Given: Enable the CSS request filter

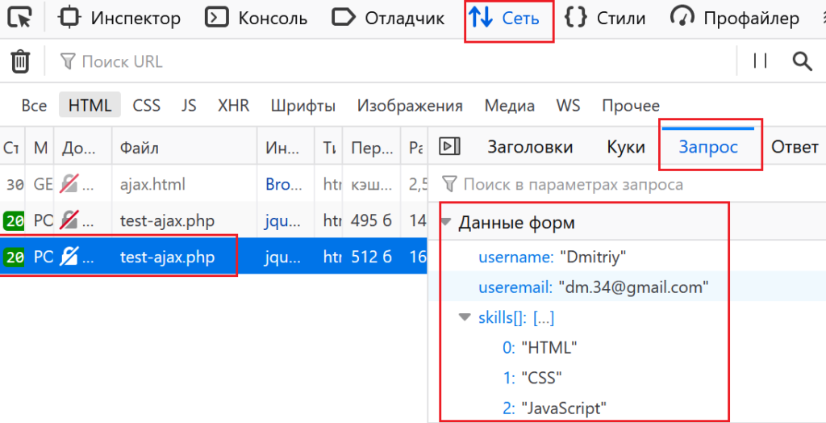Looking at the screenshot, I should click(x=146, y=106).
